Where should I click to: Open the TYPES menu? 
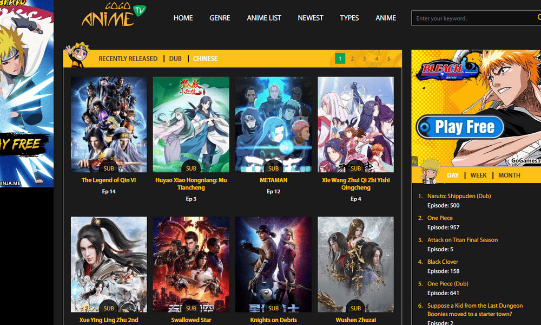click(349, 18)
